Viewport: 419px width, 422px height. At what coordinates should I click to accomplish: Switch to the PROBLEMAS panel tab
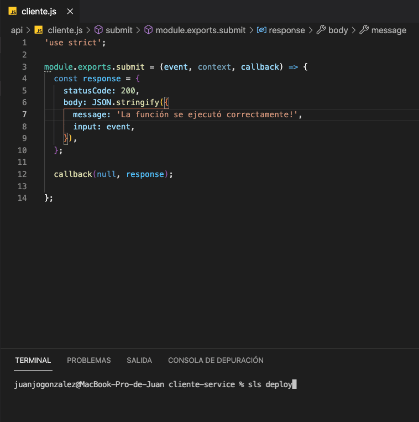tap(89, 360)
